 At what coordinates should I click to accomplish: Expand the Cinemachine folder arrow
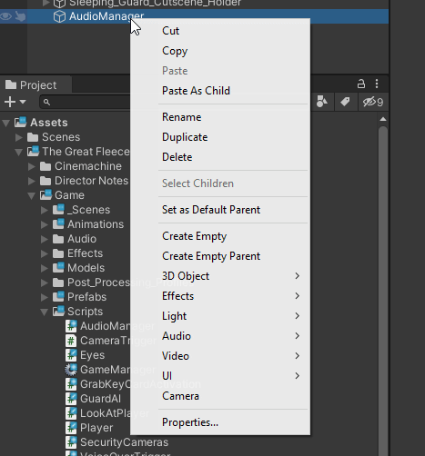[x=32, y=166]
